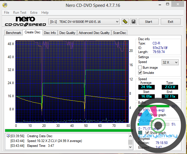Open the TEAC DV-W5000E drive dropdown
The height and width of the screenshot is (154, 187).
coord(84,22)
